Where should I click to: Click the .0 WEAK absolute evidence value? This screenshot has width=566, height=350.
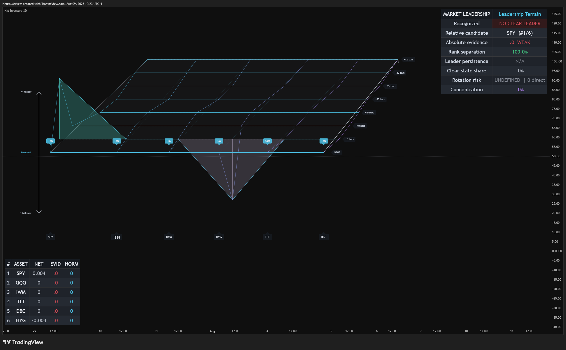point(520,42)
